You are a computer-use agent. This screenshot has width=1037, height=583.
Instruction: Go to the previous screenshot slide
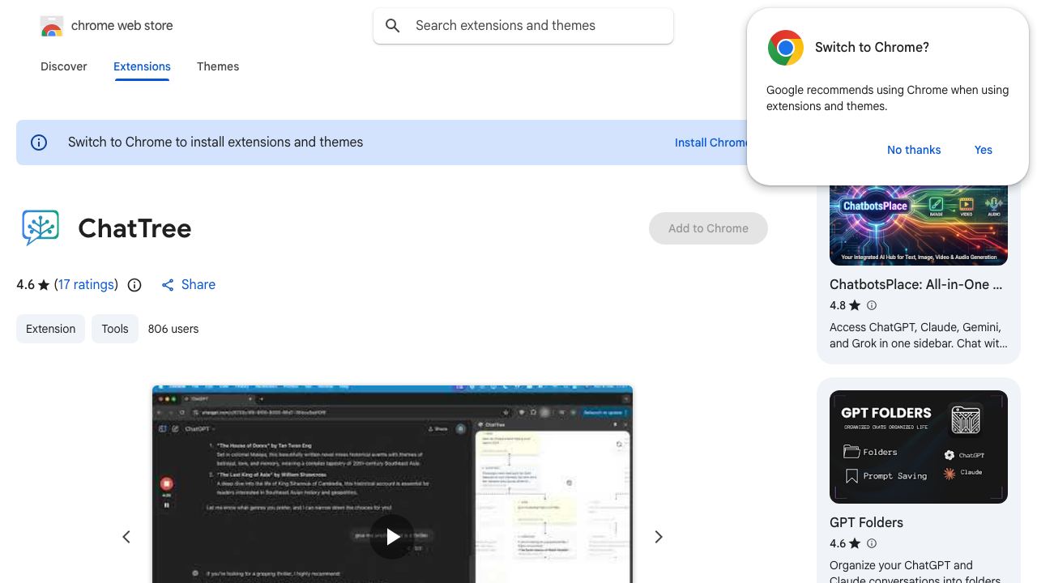pyautogui.click(x=126, y=537)
